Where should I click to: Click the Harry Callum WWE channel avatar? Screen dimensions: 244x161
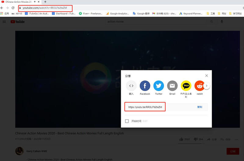pyautogui.click(x=20, y=151)
